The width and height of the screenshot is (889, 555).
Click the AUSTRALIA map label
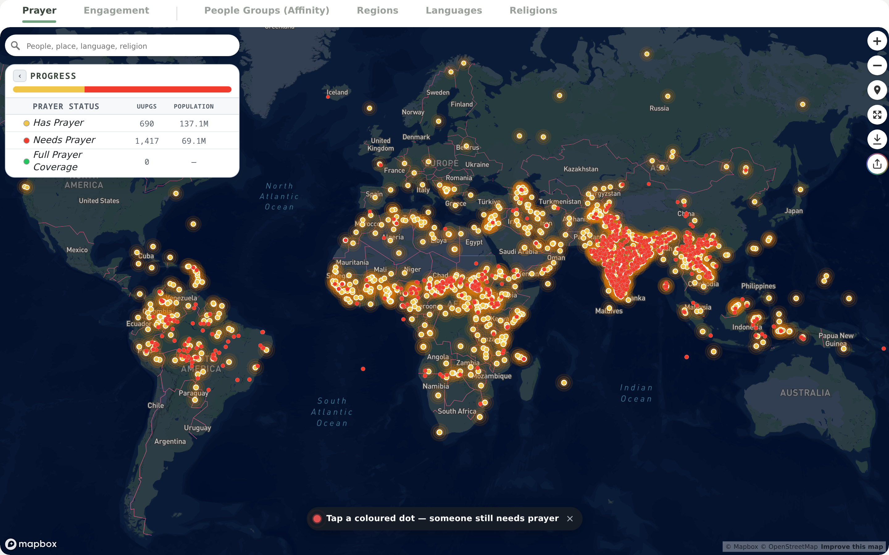[x=805, y=393]
